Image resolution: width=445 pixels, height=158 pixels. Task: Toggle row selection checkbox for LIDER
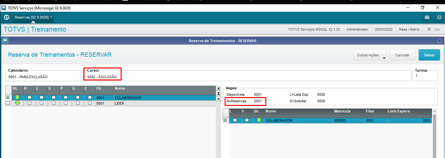7,103
